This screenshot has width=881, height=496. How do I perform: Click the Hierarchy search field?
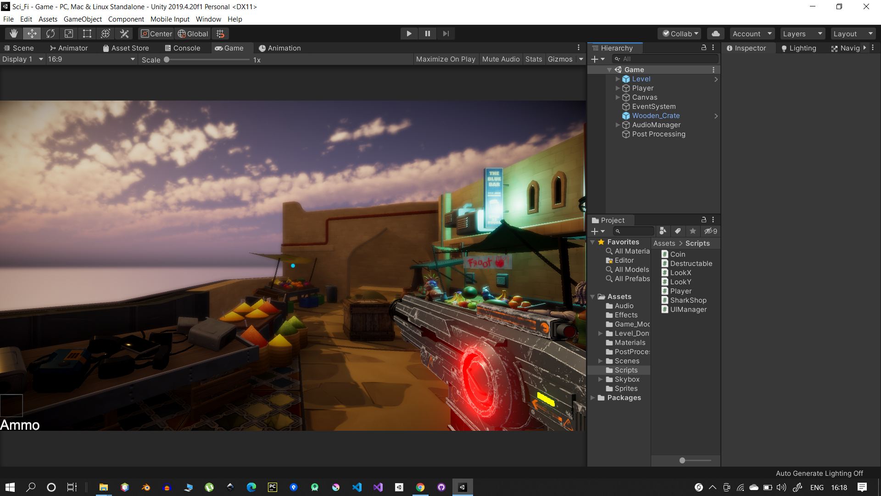(666, 59)
